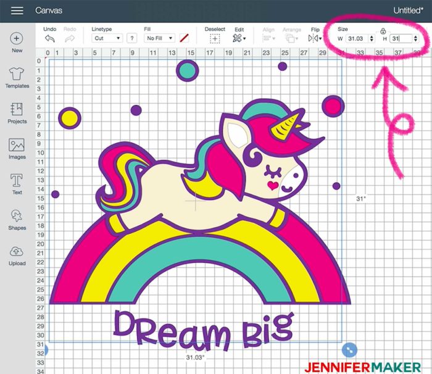432x374 pixels.
Task: Open the Linetype Cut dropdown
Action: (x=107, y=38)
